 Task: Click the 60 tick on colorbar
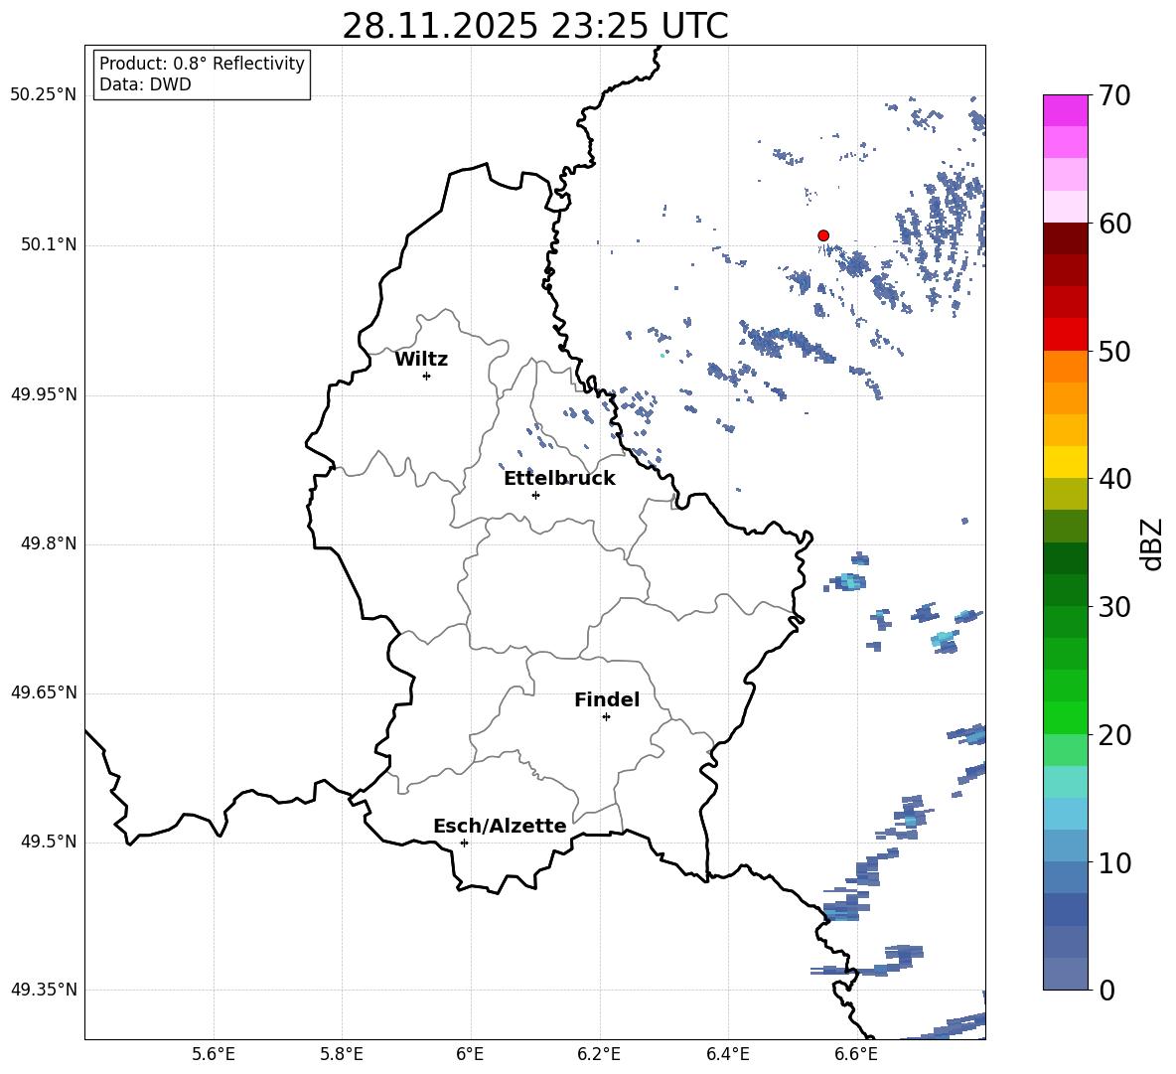(x=1114, y=223)
